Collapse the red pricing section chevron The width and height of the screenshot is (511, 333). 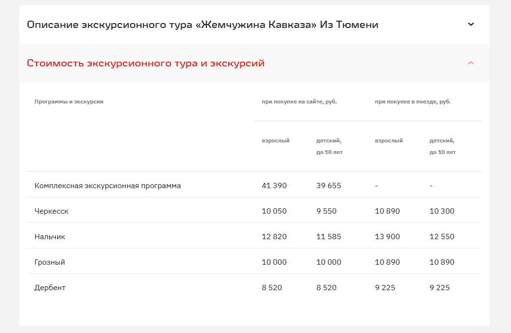pyautogui.click(x=471, y=63)
